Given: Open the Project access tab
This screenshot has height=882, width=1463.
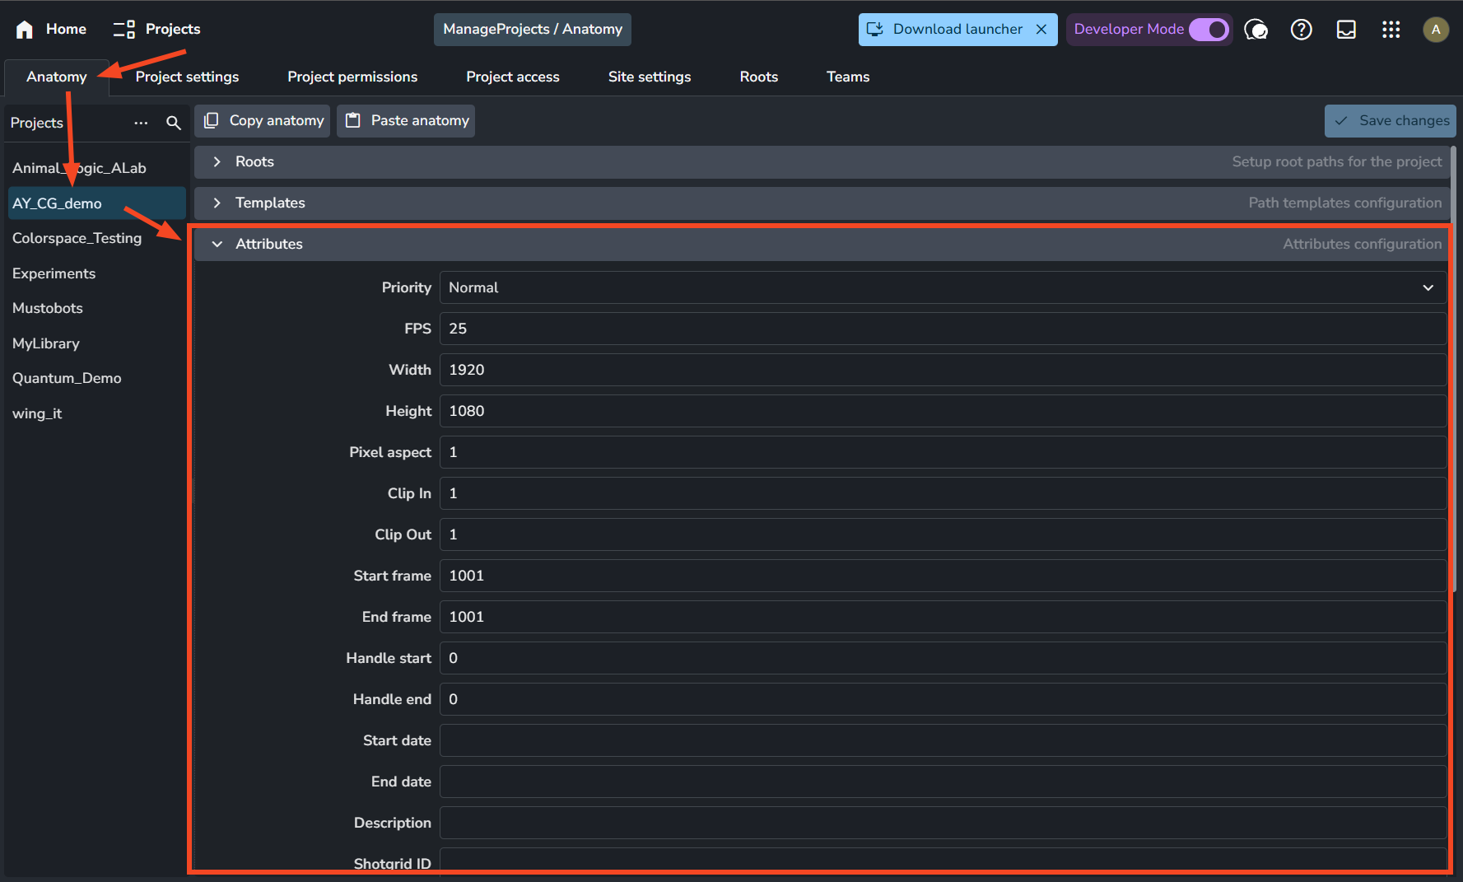Looking at the screenshot, I should point(513,77).
